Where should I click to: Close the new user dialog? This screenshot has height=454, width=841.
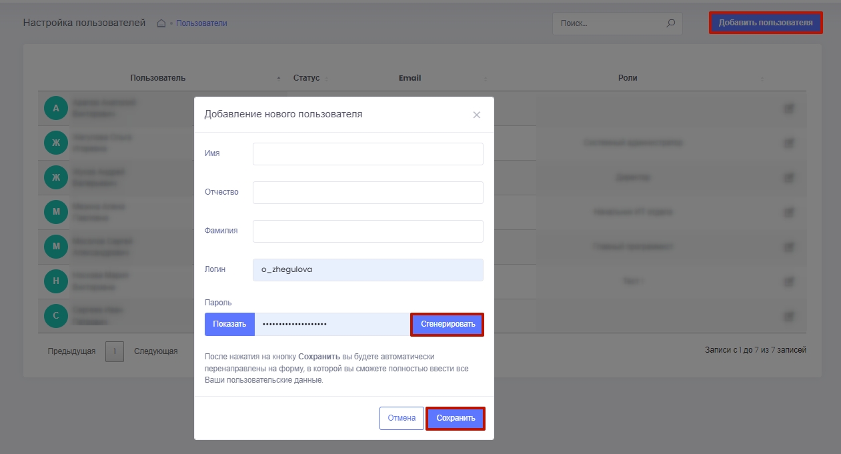(476, 115)
